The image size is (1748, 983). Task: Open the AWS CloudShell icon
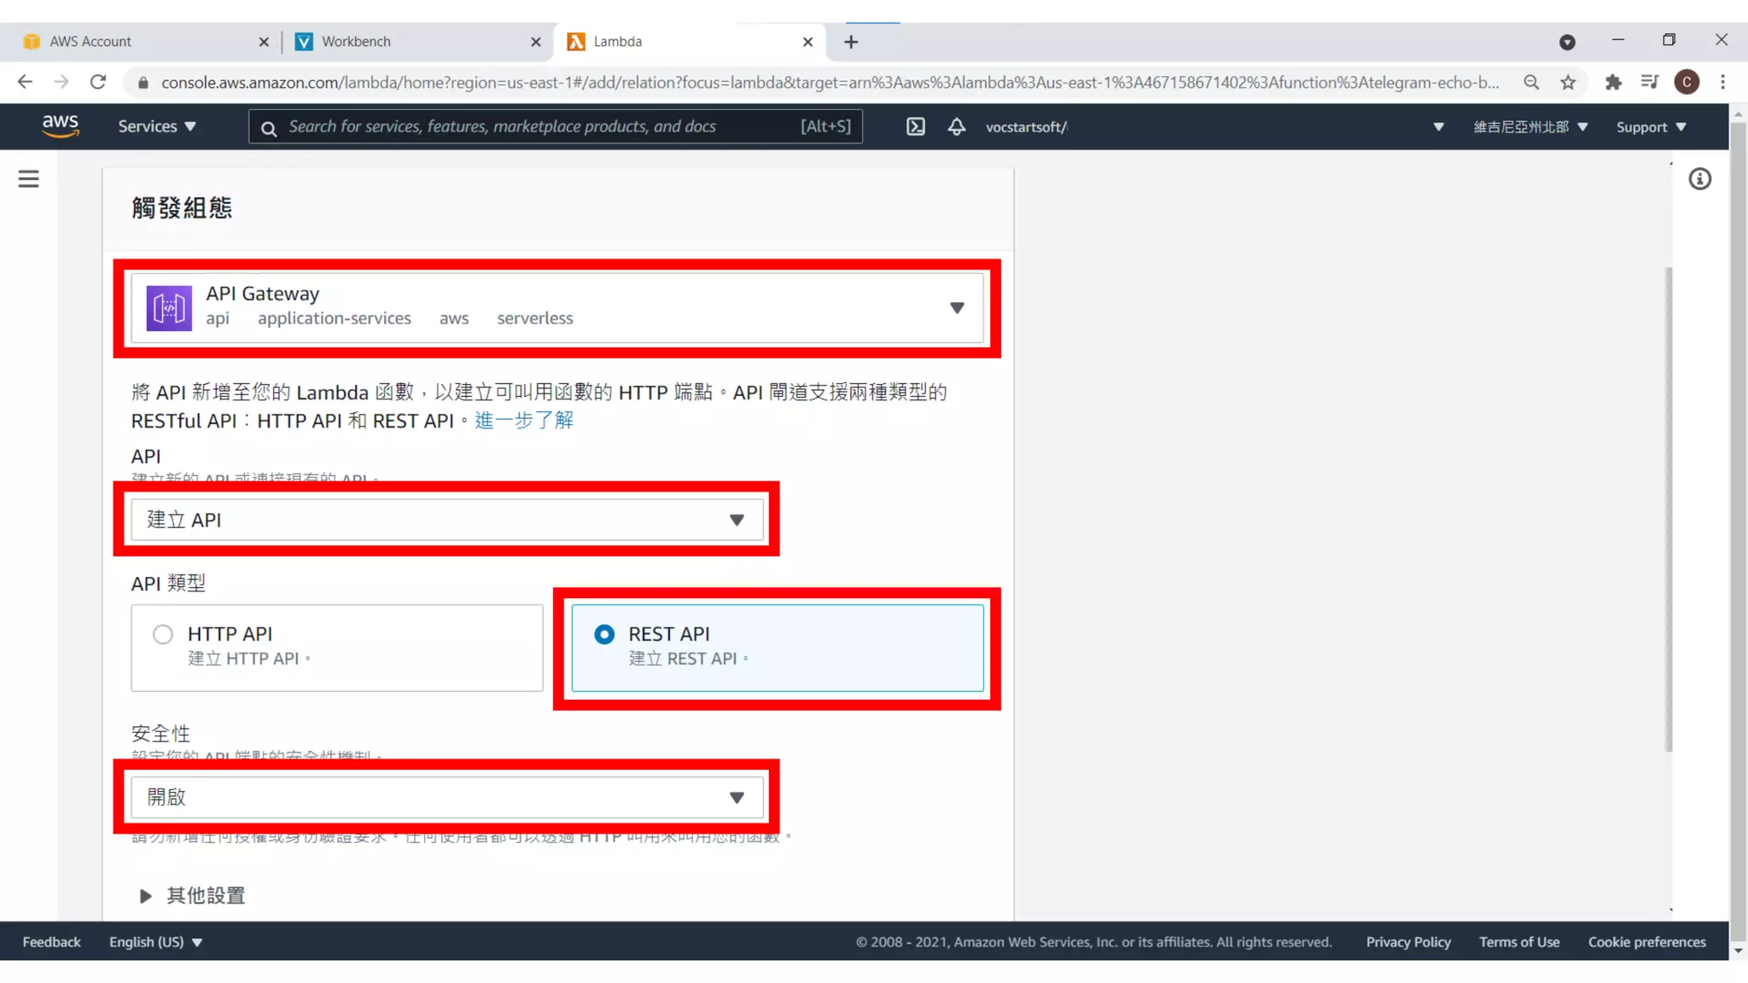pos(915,127)
